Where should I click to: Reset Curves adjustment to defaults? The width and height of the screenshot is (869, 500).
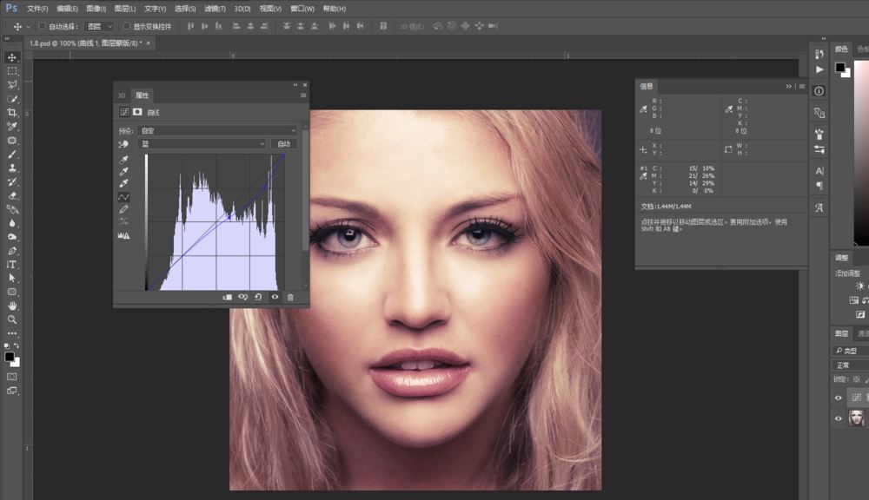click(x=258, y=298)
